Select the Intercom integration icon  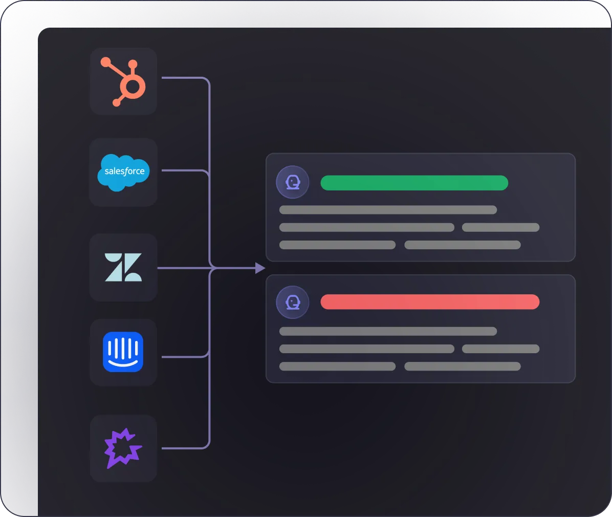tap(123, 352)
